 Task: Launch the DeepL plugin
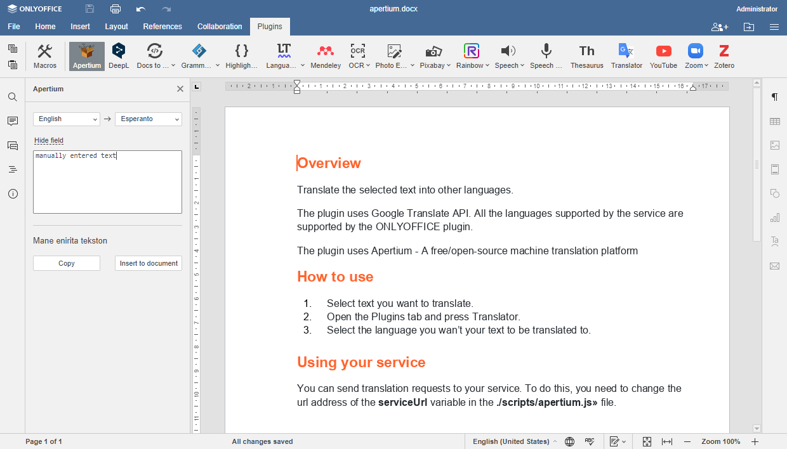119,56
